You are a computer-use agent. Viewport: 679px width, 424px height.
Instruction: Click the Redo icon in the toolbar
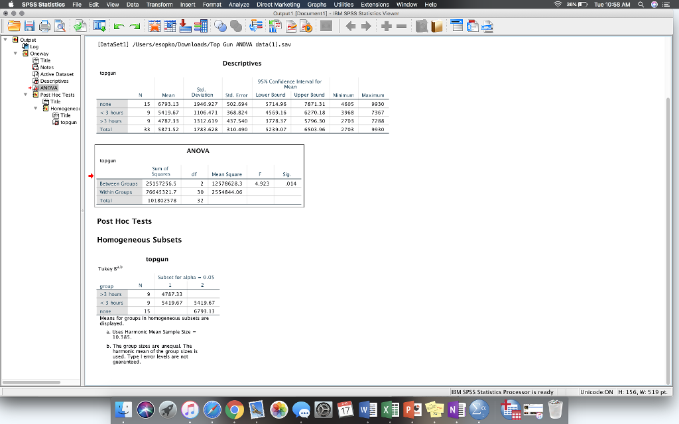pos(135,26)
